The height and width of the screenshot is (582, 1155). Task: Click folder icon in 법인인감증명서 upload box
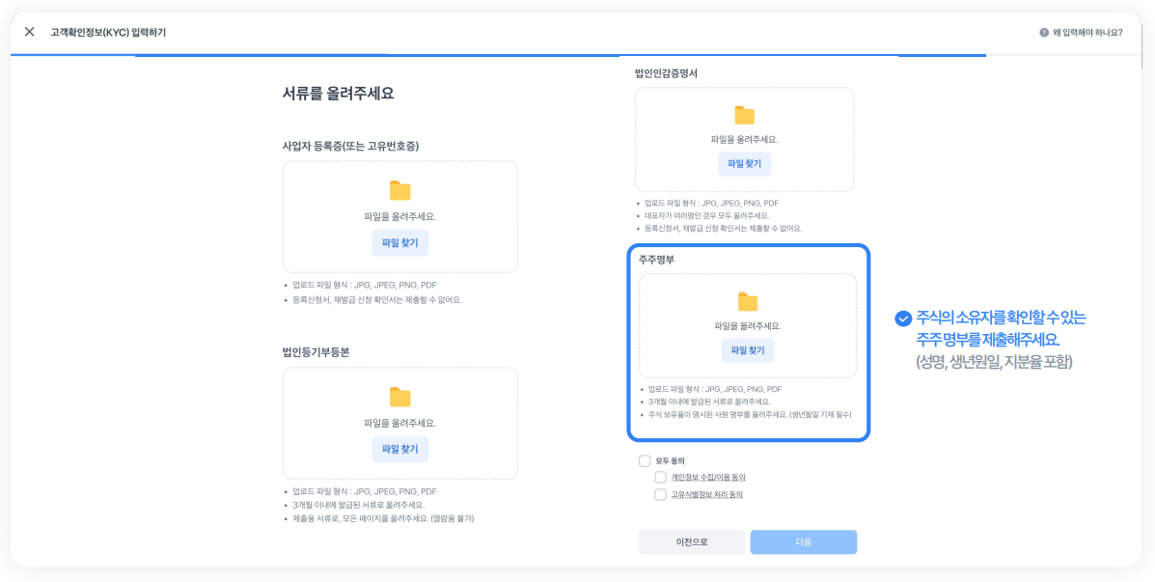pos(744,116)
